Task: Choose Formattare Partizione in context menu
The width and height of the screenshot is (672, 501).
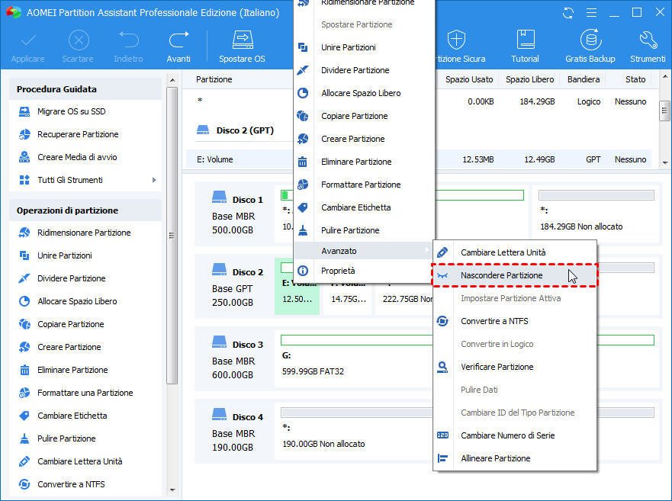Action: point(365,185)
